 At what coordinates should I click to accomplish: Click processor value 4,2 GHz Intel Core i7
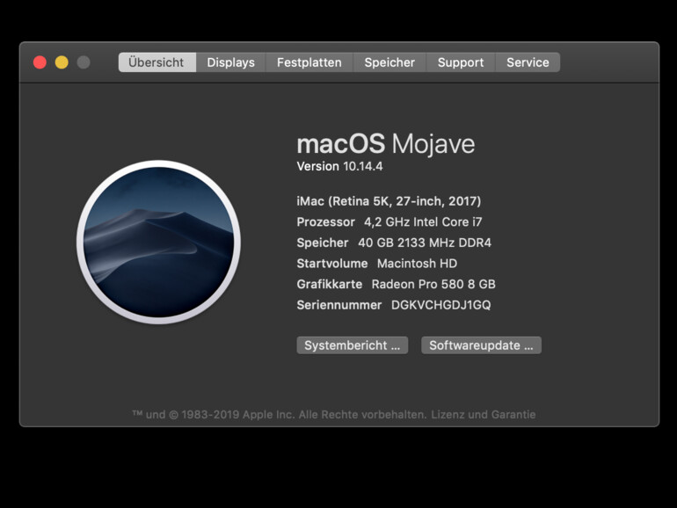(423, 221)
